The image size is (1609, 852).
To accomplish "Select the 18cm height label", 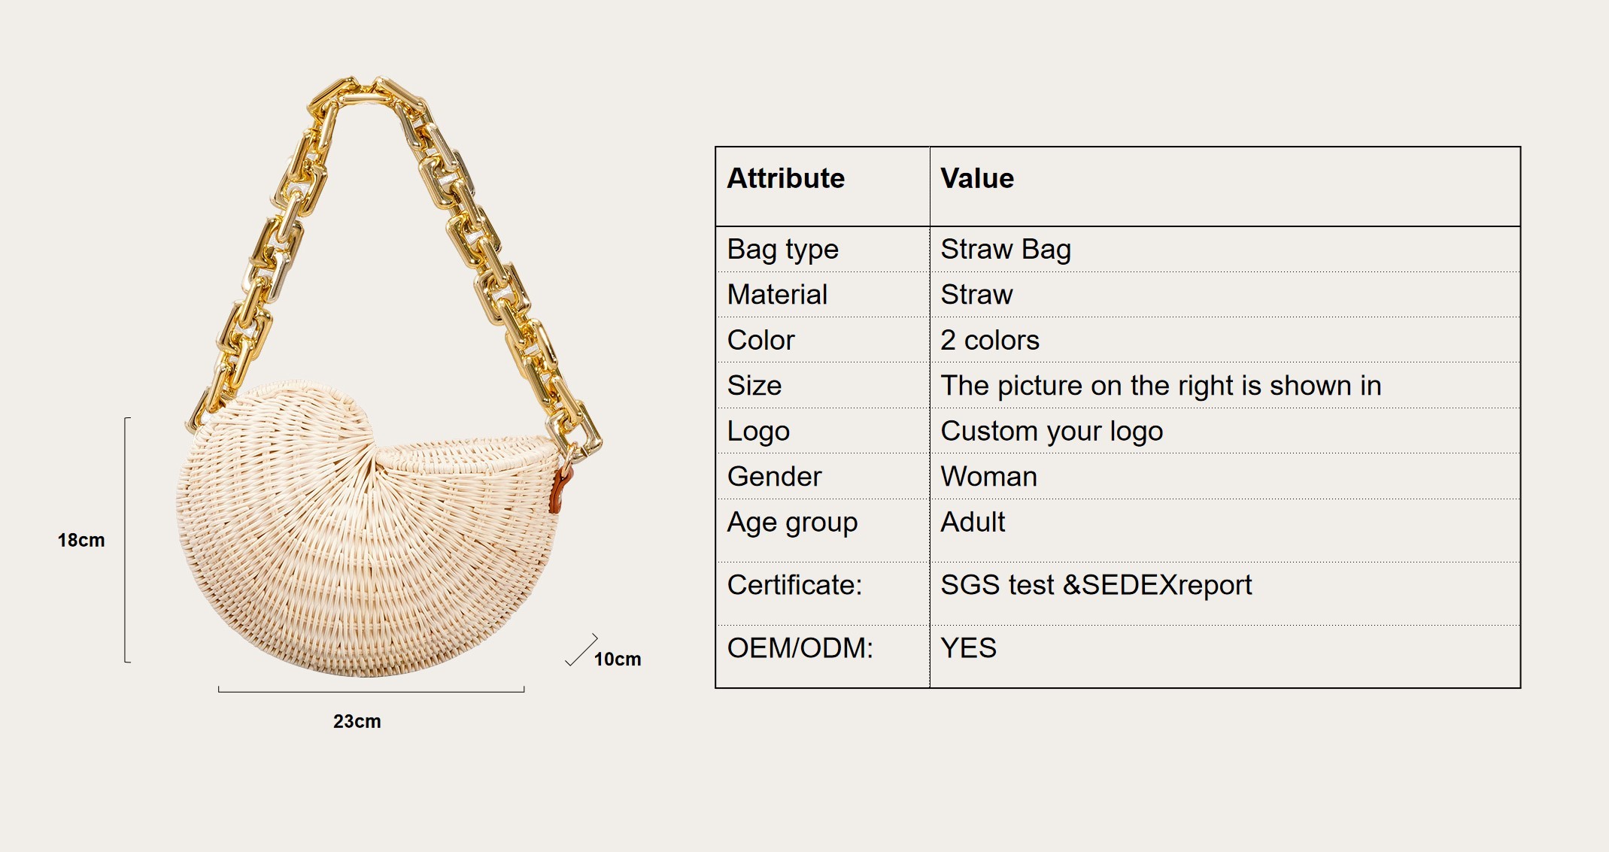I will pyautogui.click(x=81, y=540).
